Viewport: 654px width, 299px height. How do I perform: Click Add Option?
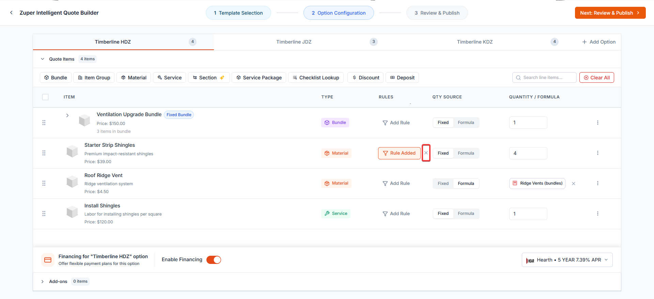point(599,42)
